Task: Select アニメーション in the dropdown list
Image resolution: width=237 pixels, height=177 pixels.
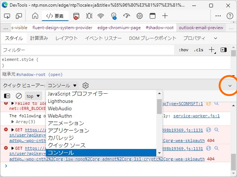Action: pos(101,123)
